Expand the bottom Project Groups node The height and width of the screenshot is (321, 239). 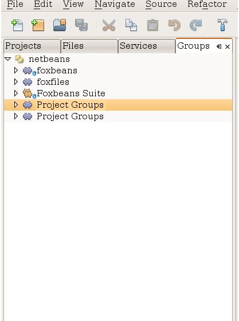click(15, 116)
